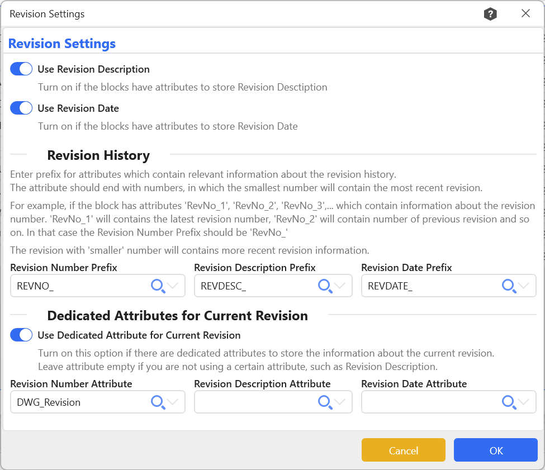Click into the REVNO_ text field

pos(78,286)
